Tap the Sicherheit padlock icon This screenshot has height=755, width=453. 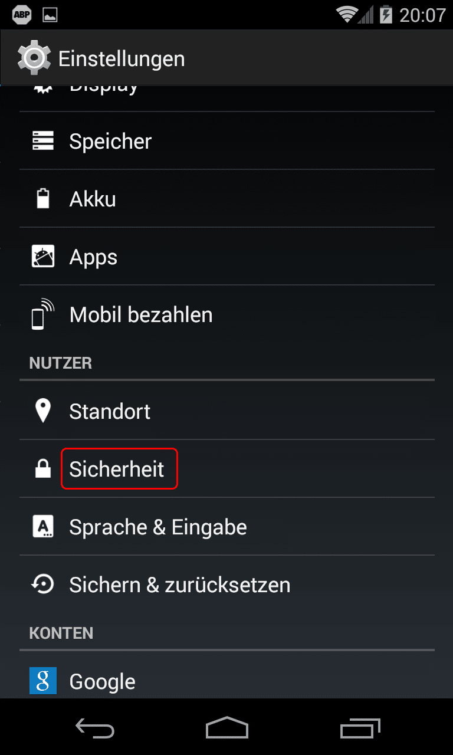(42, 468)
